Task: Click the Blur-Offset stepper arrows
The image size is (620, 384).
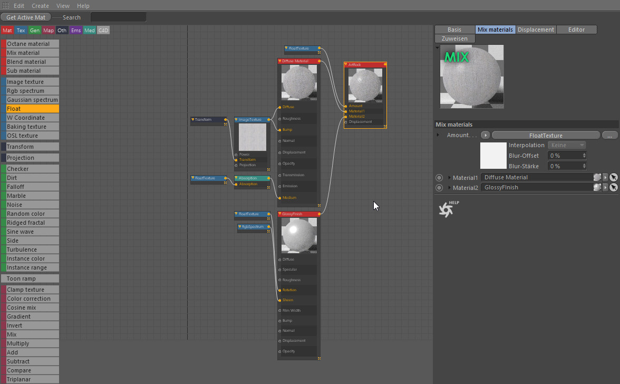Action: tap(584, 156)
